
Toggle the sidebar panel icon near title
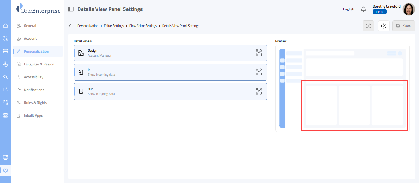pos(71,9)
